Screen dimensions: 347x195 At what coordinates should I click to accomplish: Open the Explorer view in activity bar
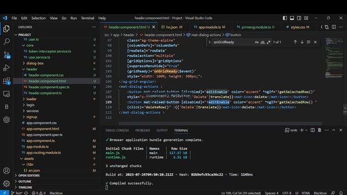(7, 29)
